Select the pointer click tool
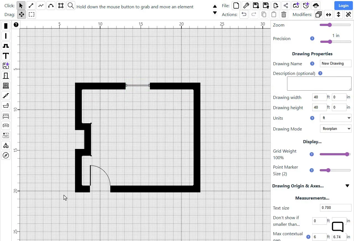The image size is (354, 241). (x=21, y=6)
